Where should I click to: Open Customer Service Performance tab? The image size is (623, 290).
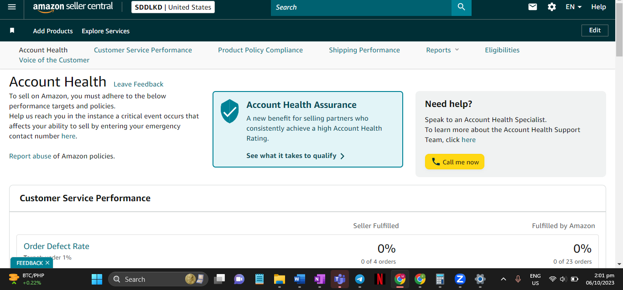click(143, 50)
